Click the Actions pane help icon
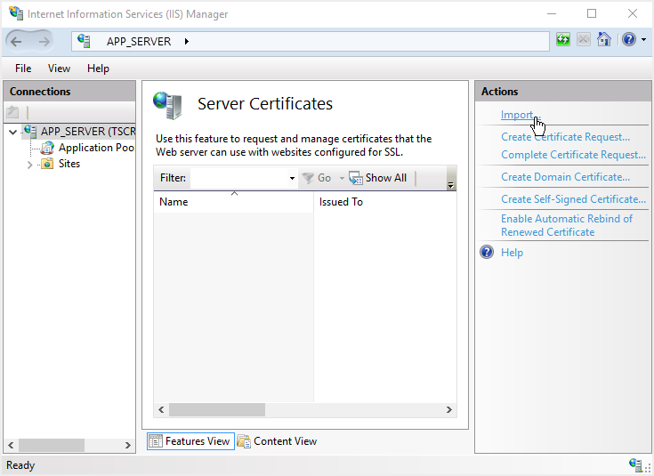 pos(487,252)
